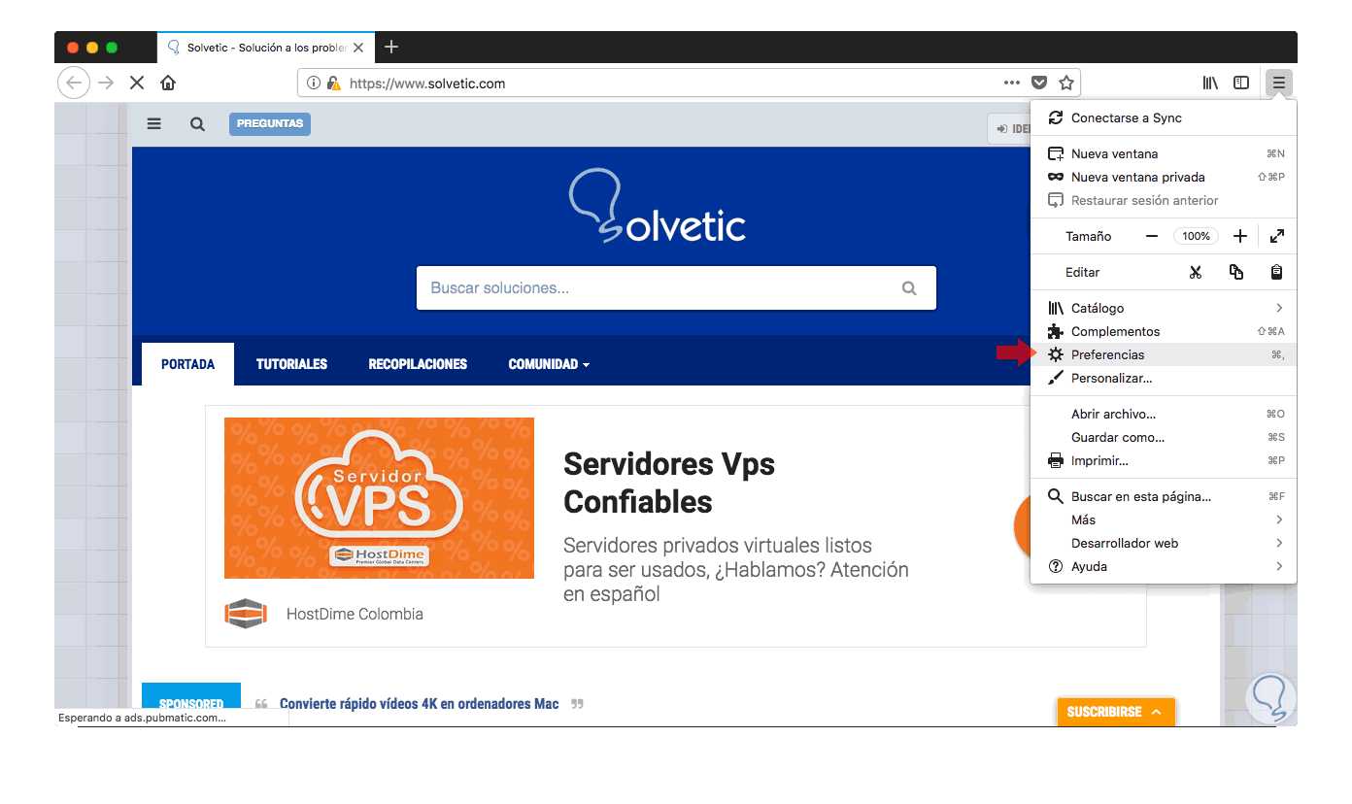Go back with the browser back arrow
The image size is (1352, 804).
tap(74, 83)
